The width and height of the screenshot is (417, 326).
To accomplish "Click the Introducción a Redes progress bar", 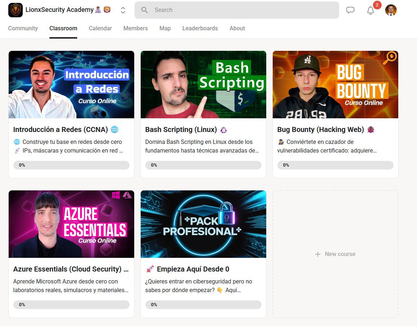I will [71, 165].
